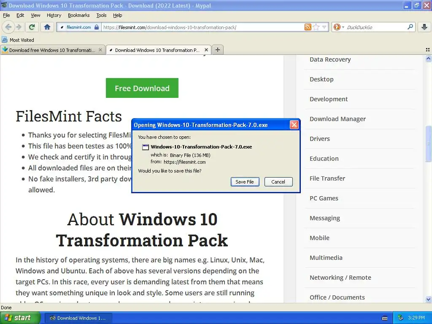Viewport: 432px width, 324px height.
Task: Click the Mypal raccoon title bar icon
Action: (x=4, y=5)
